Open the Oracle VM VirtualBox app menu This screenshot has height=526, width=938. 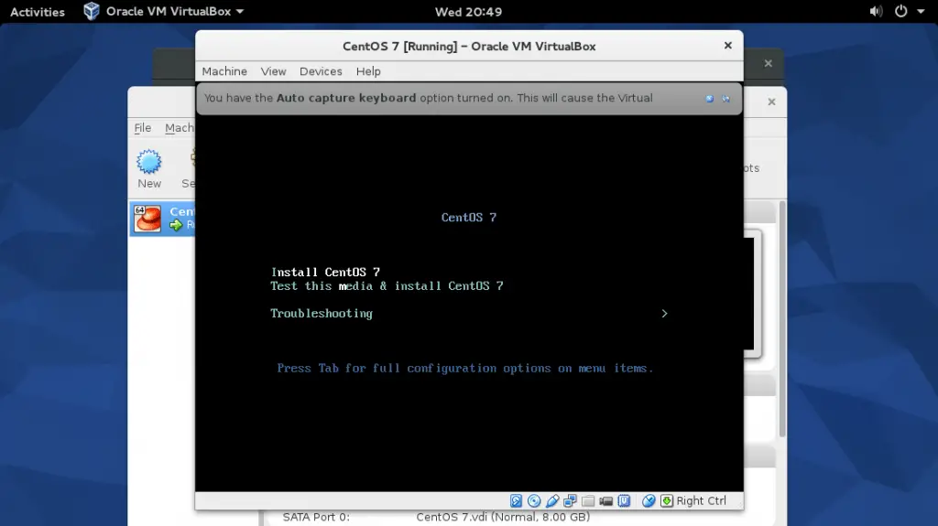tap(163, 11)
